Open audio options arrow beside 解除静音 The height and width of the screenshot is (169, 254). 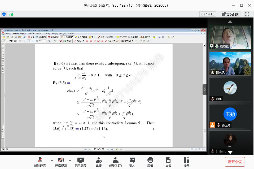52,160
